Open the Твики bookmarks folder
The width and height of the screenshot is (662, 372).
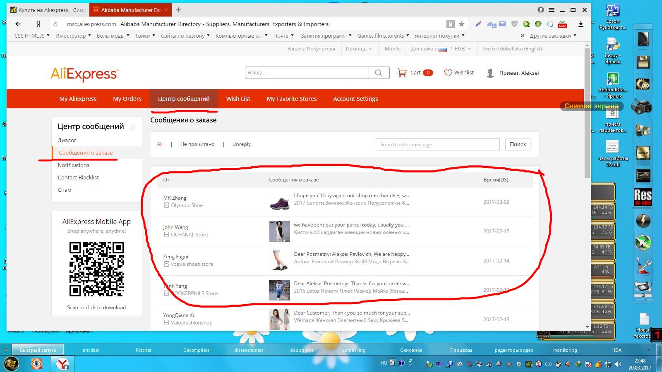(145, 36)
